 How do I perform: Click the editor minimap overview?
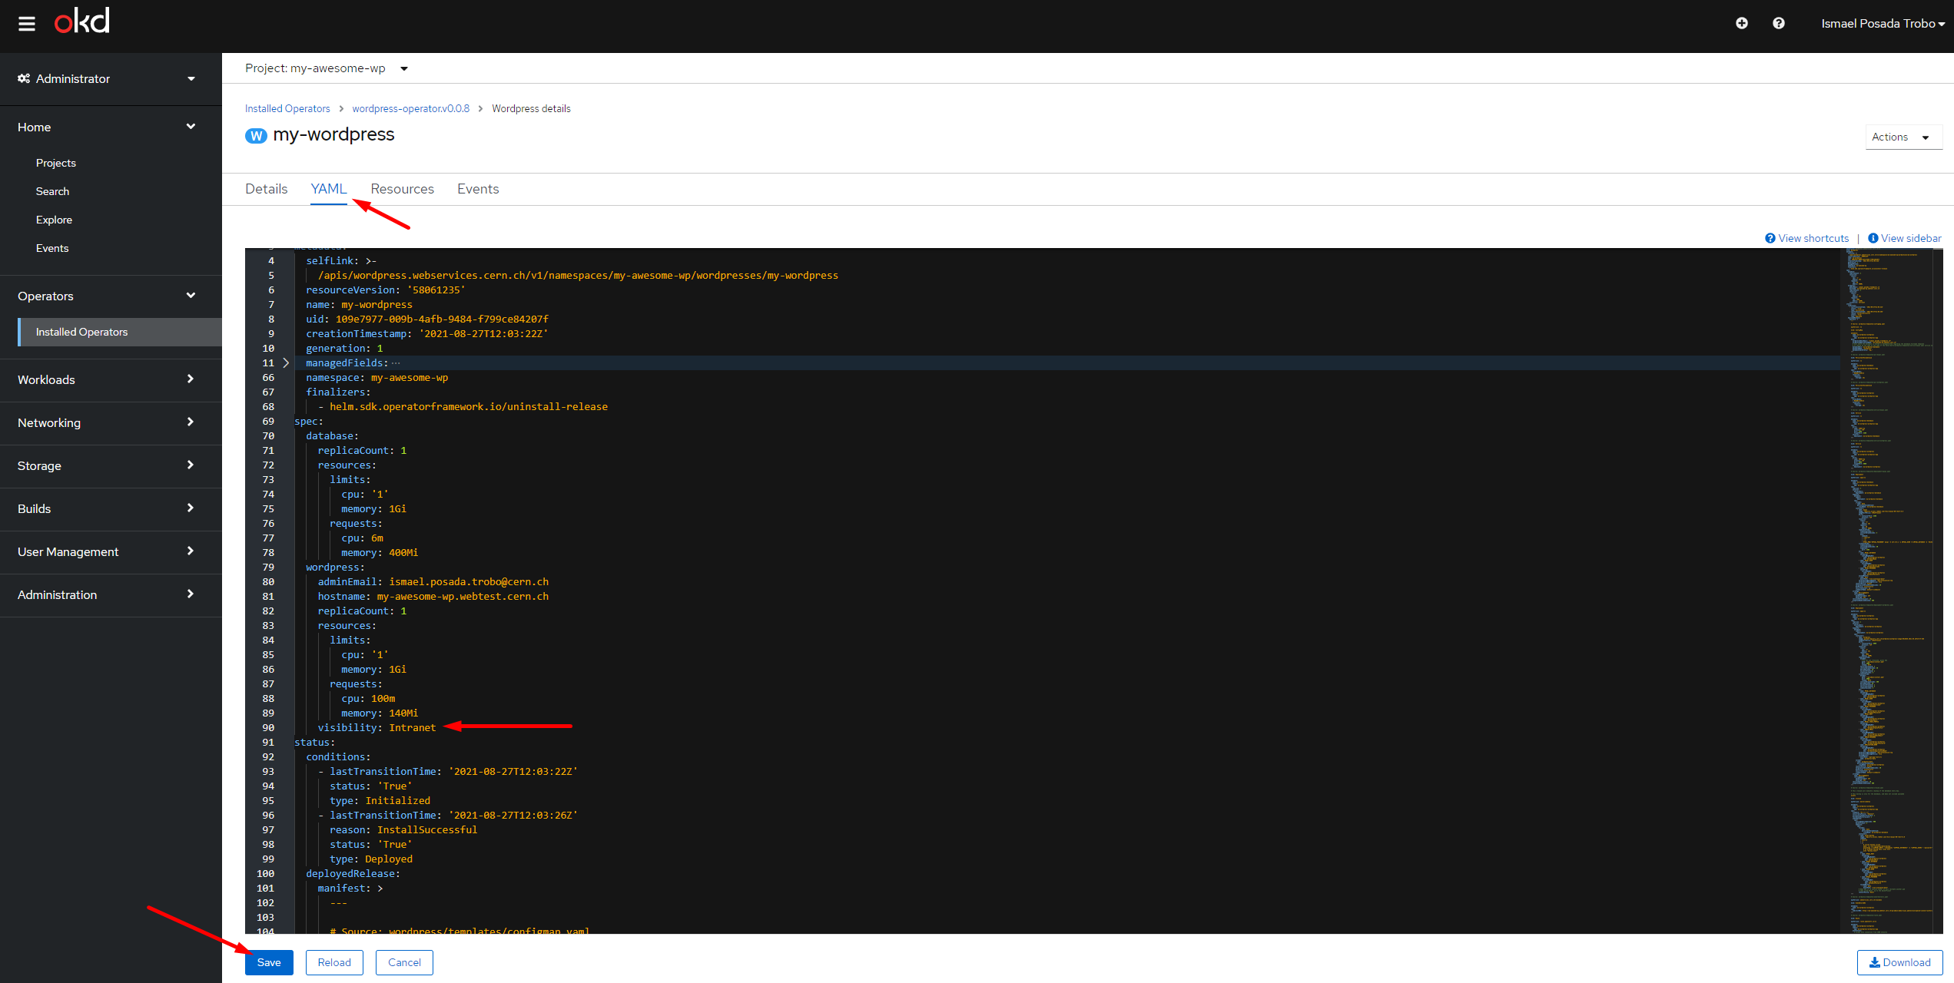tap(1889, 591)
